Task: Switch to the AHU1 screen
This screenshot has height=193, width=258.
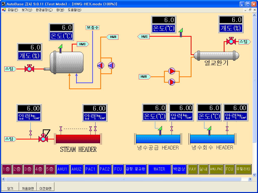Action: point(62,169)
